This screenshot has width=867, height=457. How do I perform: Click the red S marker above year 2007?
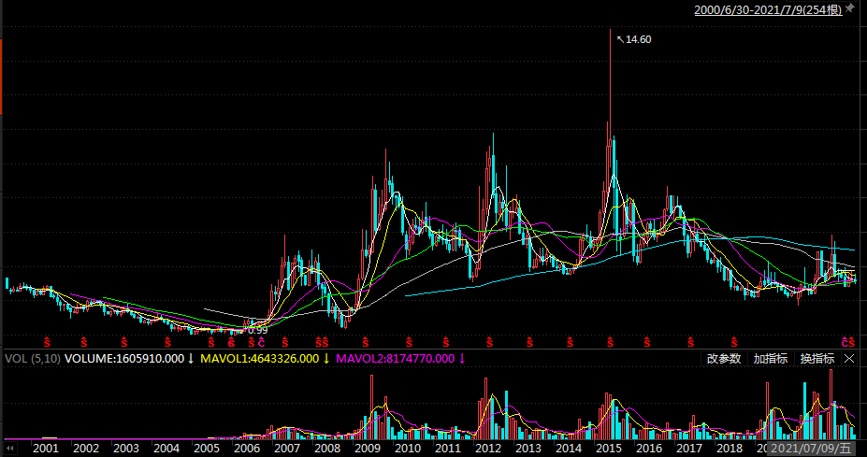point(284,343)
